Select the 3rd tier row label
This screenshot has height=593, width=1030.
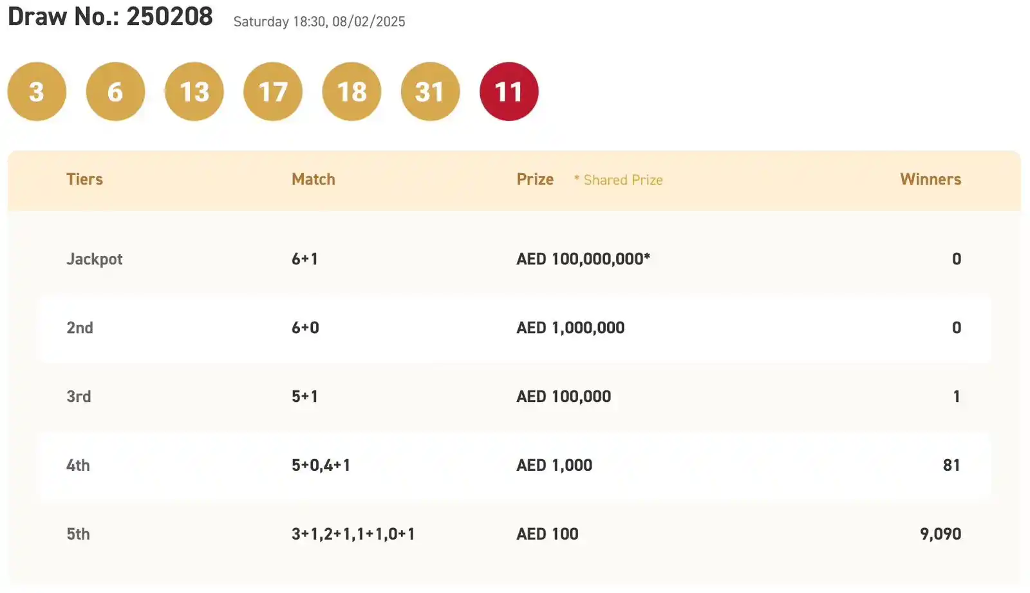pyautogui.click(x=79, y=397)
